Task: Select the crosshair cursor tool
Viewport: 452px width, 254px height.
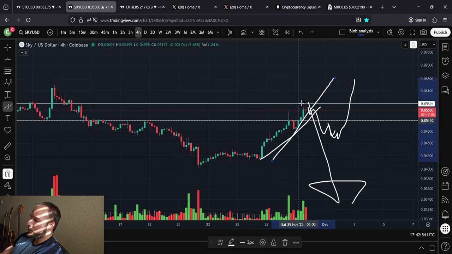Action: coord(7,47)
